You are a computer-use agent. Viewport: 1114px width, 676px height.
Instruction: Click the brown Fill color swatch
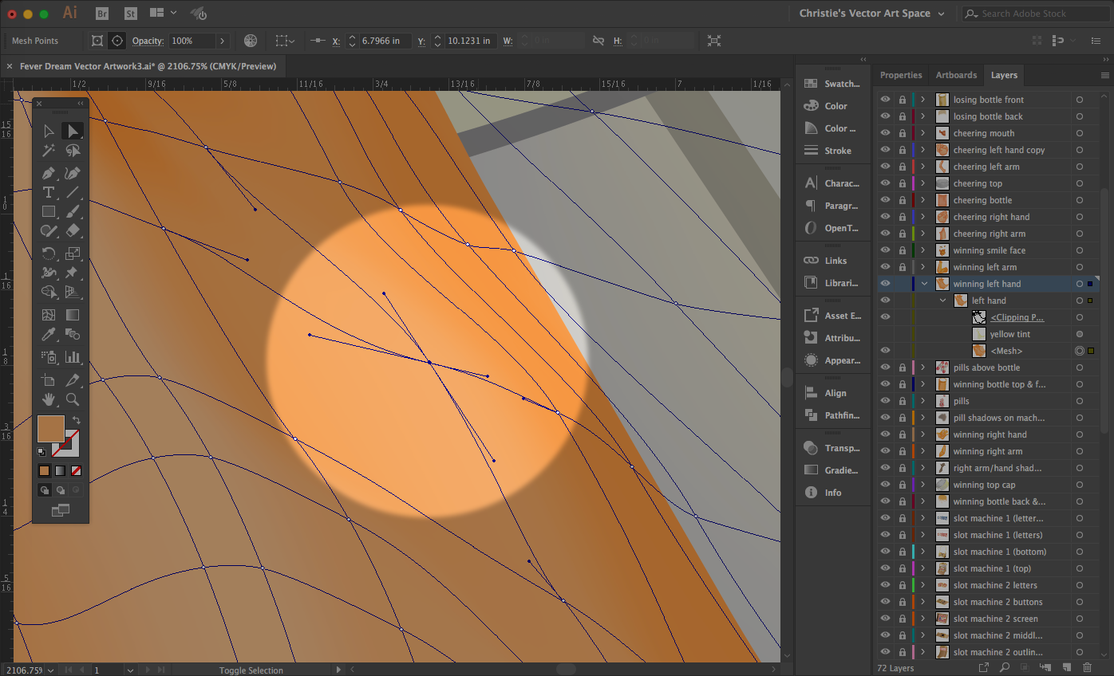pos(50,428)
